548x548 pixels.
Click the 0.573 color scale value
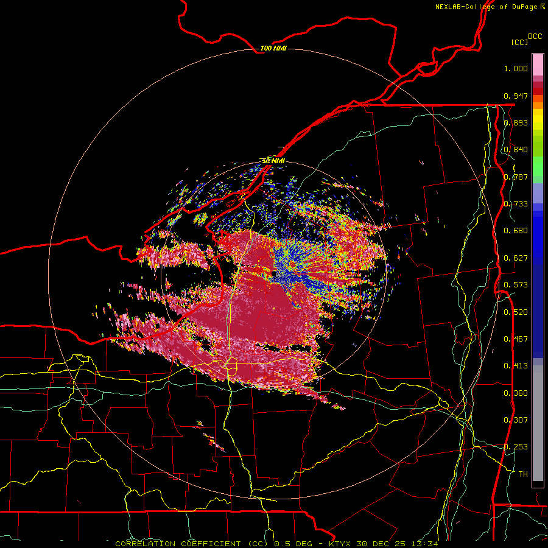[516, 285]
